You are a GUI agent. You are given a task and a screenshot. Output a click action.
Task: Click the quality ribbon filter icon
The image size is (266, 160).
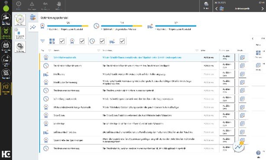point(72,41)
